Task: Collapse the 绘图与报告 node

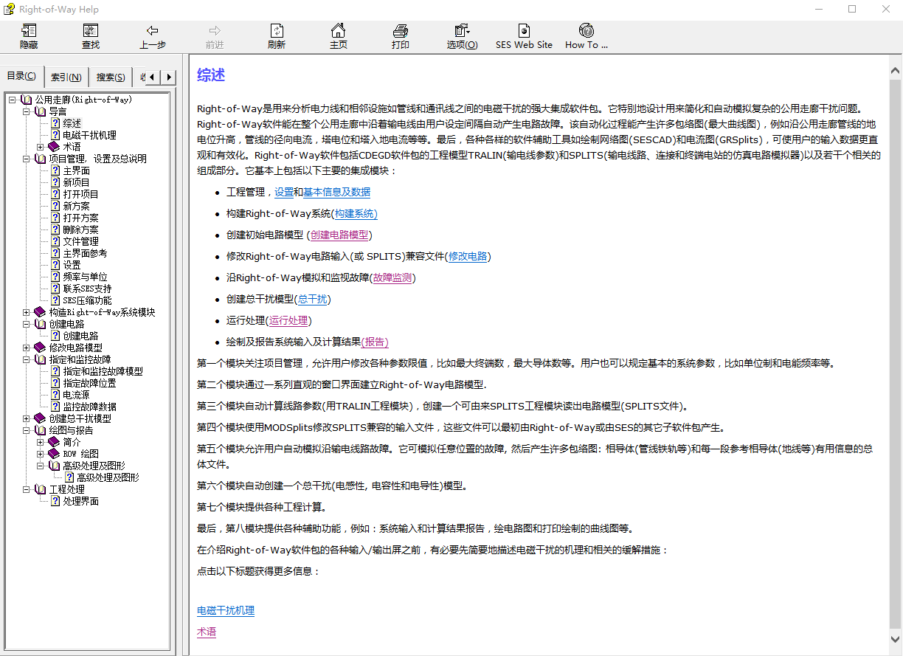Action: 27,430
